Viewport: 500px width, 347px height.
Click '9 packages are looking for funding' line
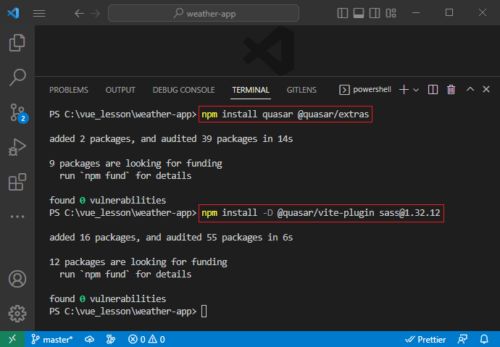click(136, 164)
